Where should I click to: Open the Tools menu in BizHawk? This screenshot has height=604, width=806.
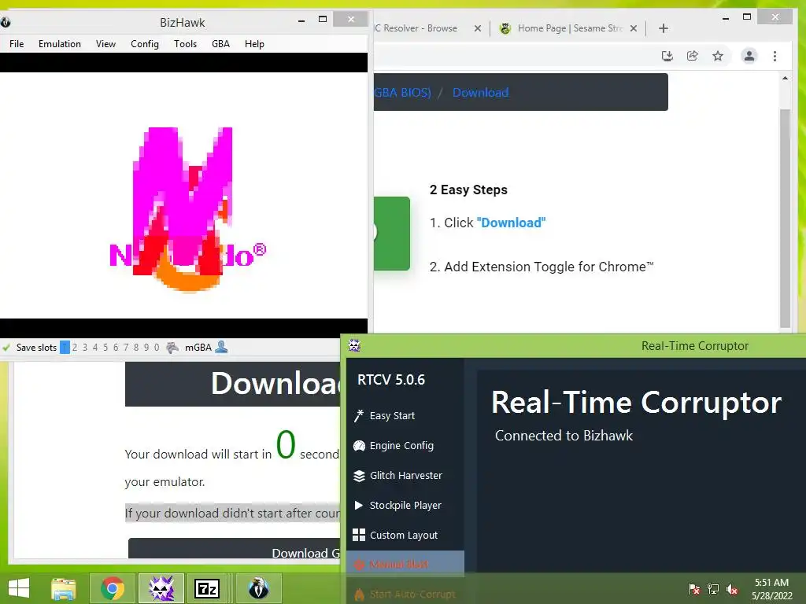point(185,44)
